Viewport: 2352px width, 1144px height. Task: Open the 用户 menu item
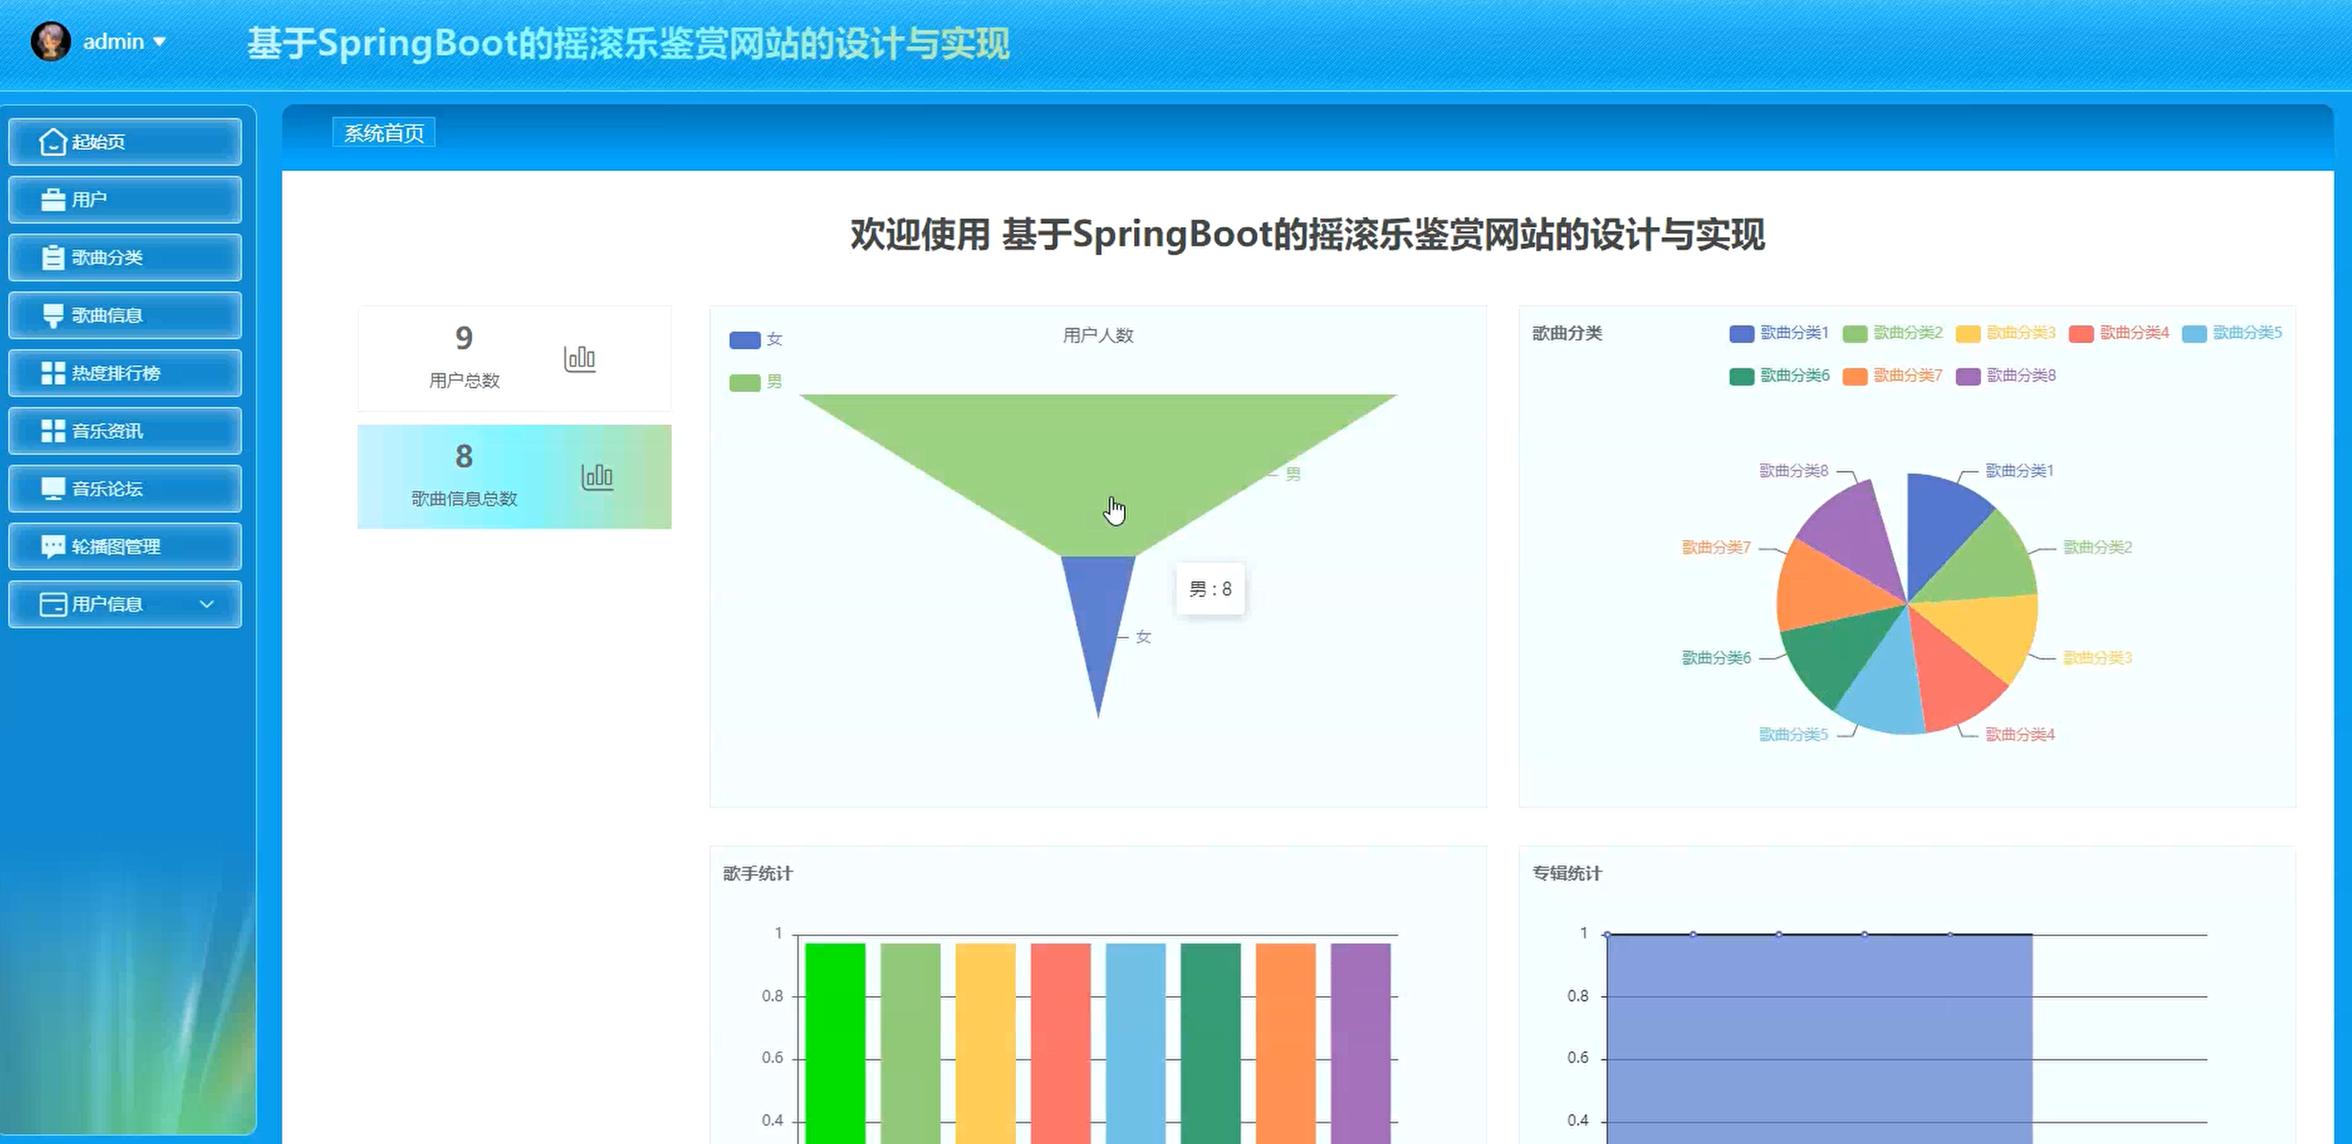[125, 199]
